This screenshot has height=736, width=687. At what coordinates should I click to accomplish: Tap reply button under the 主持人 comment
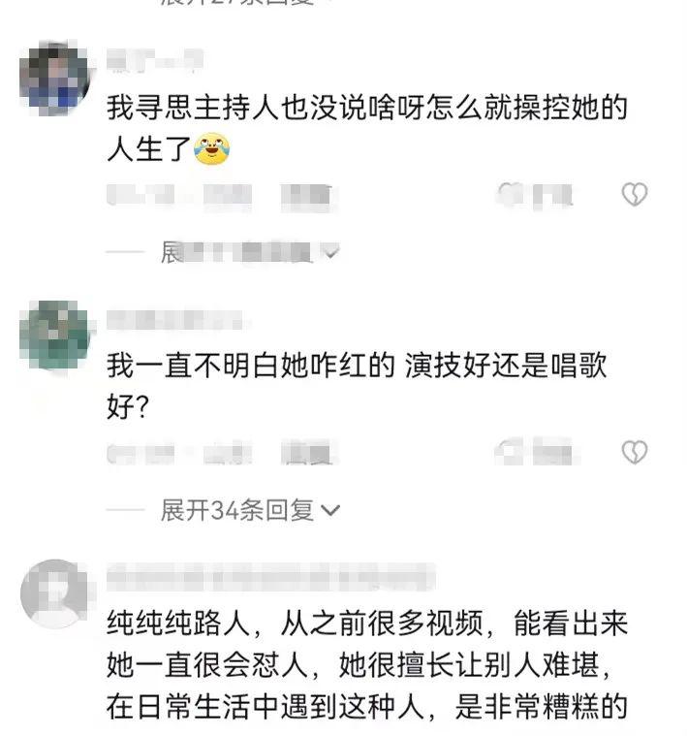coord(307,195)
